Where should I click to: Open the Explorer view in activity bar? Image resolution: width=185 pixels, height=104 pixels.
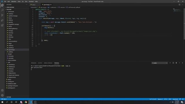2,5
